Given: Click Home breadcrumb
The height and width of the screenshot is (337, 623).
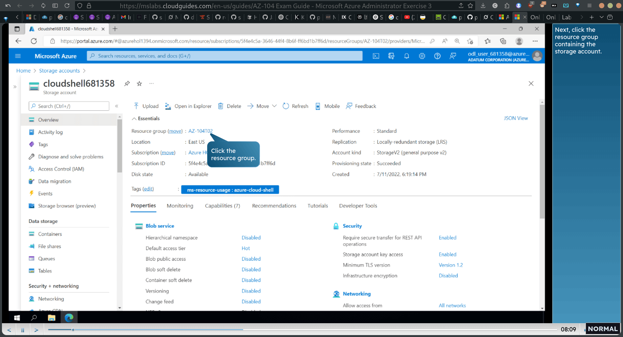Looking at the screenshot, I should click(23, 71).
